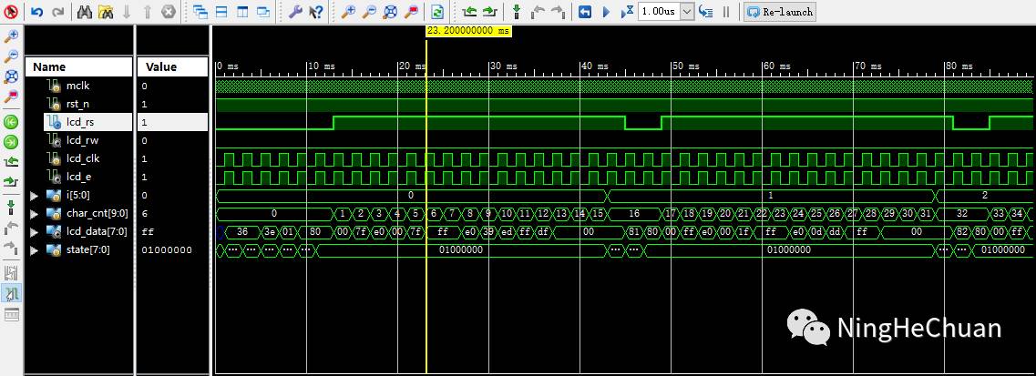Screen dimensions: 1036x376
Task: Click the Run All play button
Action: 605,12
